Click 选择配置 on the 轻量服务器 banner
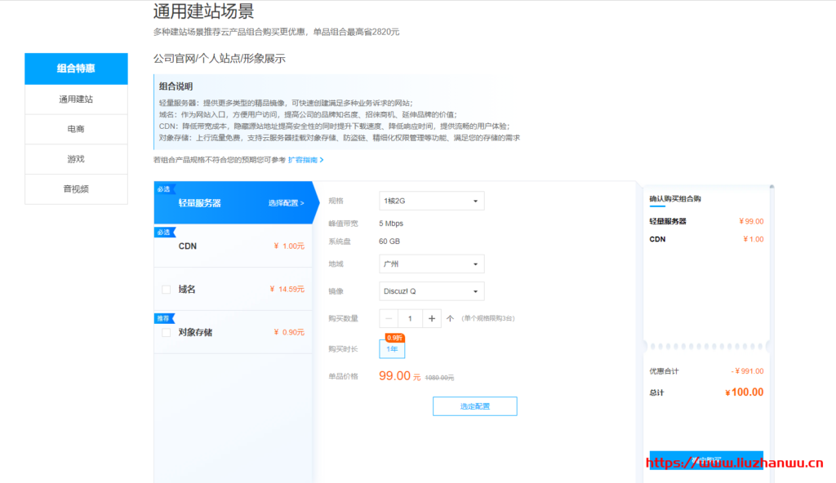This screenshot has width=836, height=483. [x=285, y=205]
